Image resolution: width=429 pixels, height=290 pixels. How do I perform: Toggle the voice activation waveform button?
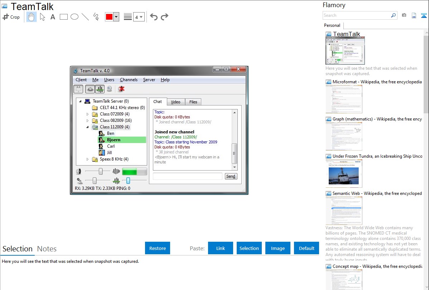pos(100,89)
